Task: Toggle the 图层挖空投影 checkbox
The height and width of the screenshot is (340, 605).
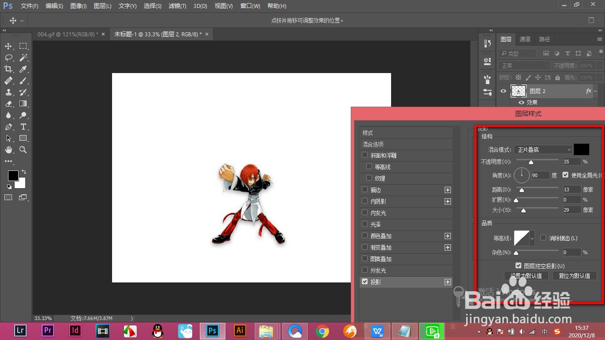Action: 518,266
